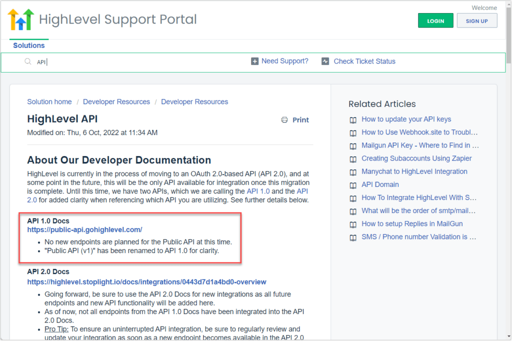Click book icon next to 'Manychat to HighLevel Integration'

point(353,172)
